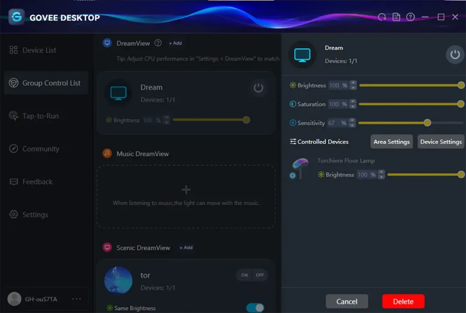Viewport: 466px width, 313px height.
Task: Turn ON the tor scenic DreamView
Action: [x=244, y=275]
